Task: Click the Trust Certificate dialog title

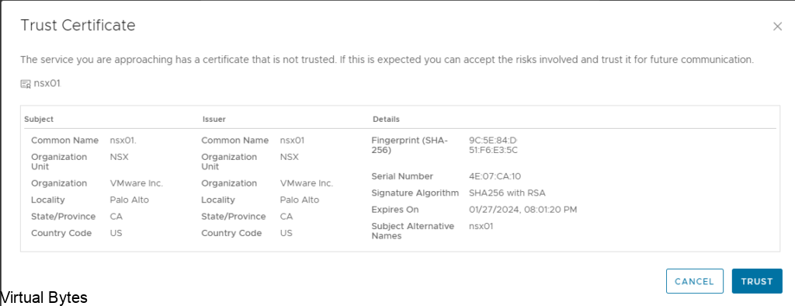Action: tap(78, 26)
